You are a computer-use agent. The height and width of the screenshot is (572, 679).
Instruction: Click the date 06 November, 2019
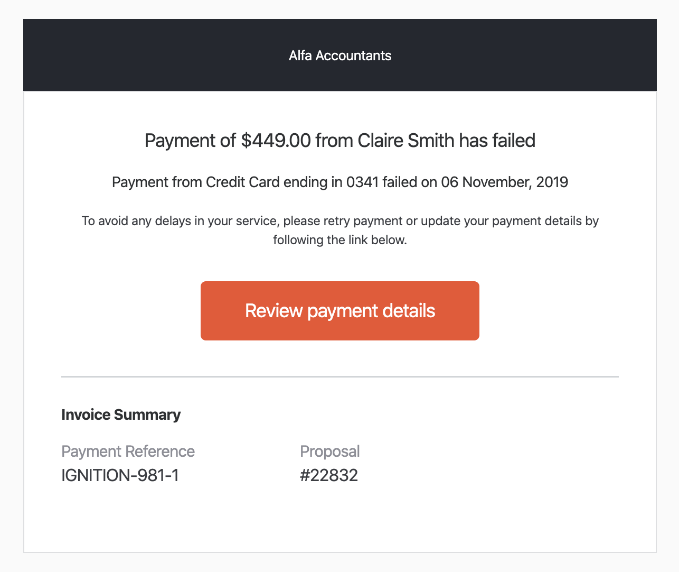pos(504,182)
